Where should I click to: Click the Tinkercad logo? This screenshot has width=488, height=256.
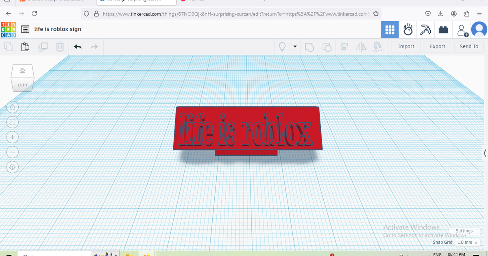[9, 29]
